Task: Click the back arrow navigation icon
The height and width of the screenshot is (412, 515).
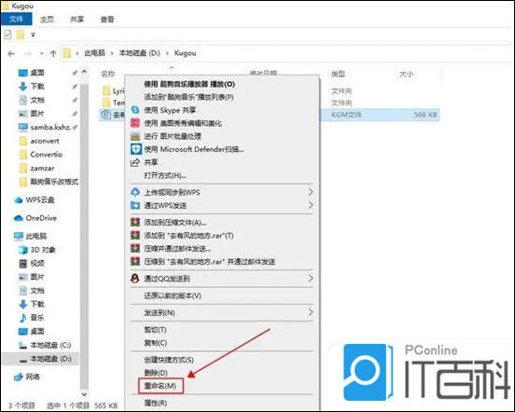Action: (11, 53)
